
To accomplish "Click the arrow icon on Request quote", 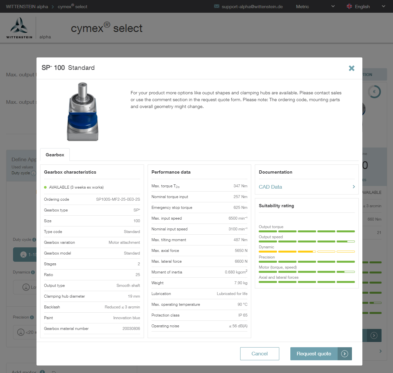I will point(344,354).
